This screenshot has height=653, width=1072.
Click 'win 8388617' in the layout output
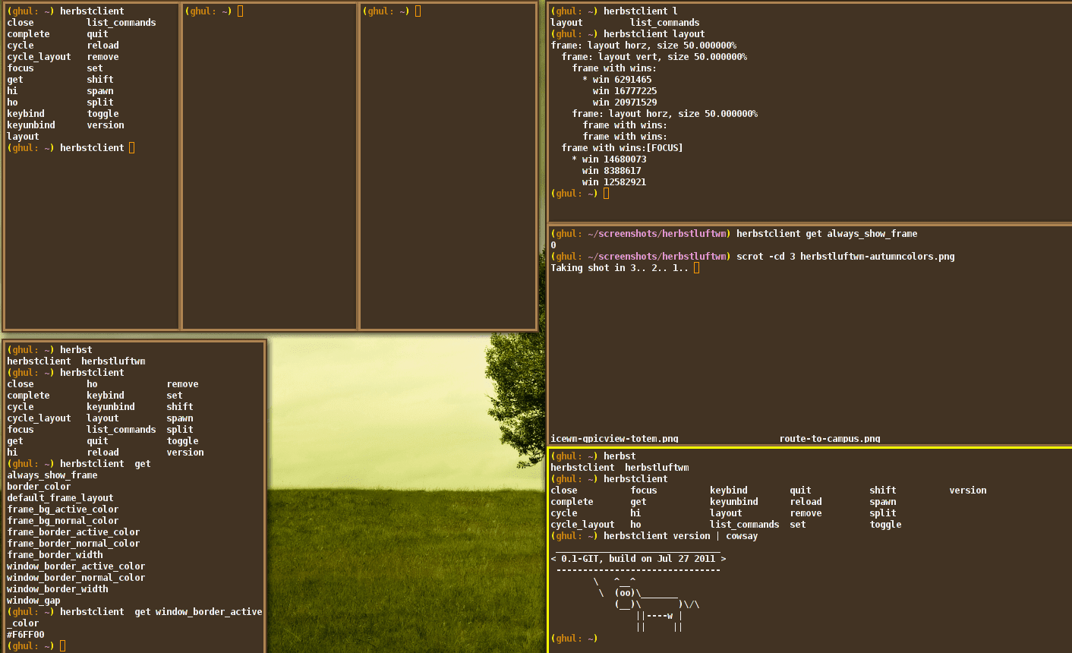(611, 171)
